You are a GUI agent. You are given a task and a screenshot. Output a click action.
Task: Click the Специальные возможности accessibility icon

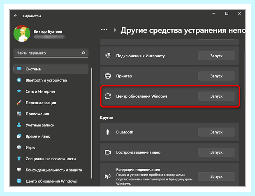(19, 159)
